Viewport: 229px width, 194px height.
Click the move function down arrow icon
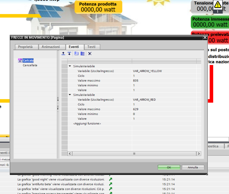69,54
